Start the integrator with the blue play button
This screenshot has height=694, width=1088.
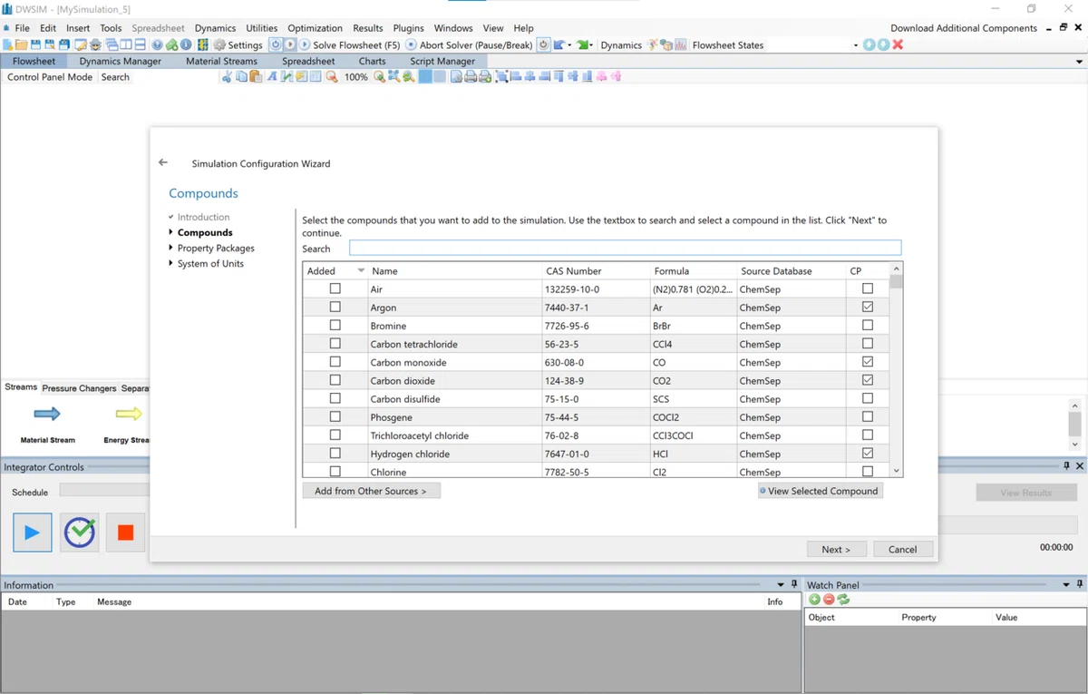point(32,533)
